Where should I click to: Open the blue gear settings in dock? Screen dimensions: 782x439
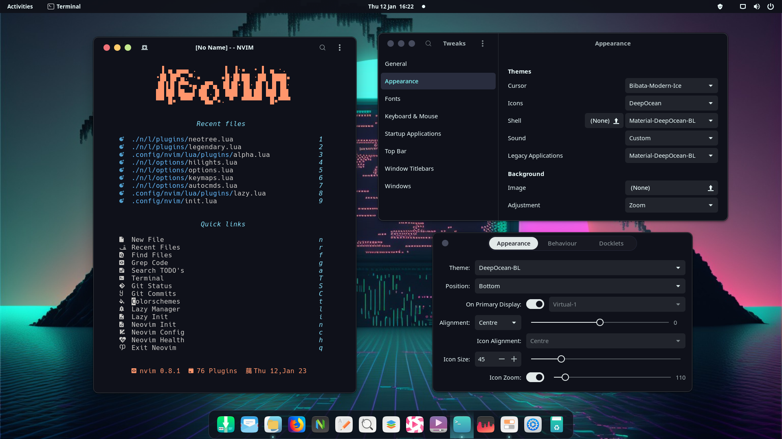pos(533,424)
